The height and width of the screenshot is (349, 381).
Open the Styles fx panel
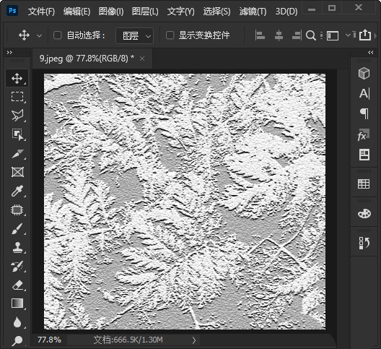click(363, 135)
